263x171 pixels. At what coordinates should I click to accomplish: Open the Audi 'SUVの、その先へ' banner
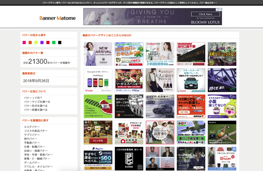(x=160, y=106)
